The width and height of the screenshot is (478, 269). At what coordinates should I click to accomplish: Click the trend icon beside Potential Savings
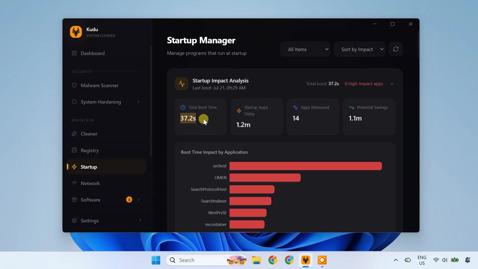pyautogui.click(x=351, y=107)
